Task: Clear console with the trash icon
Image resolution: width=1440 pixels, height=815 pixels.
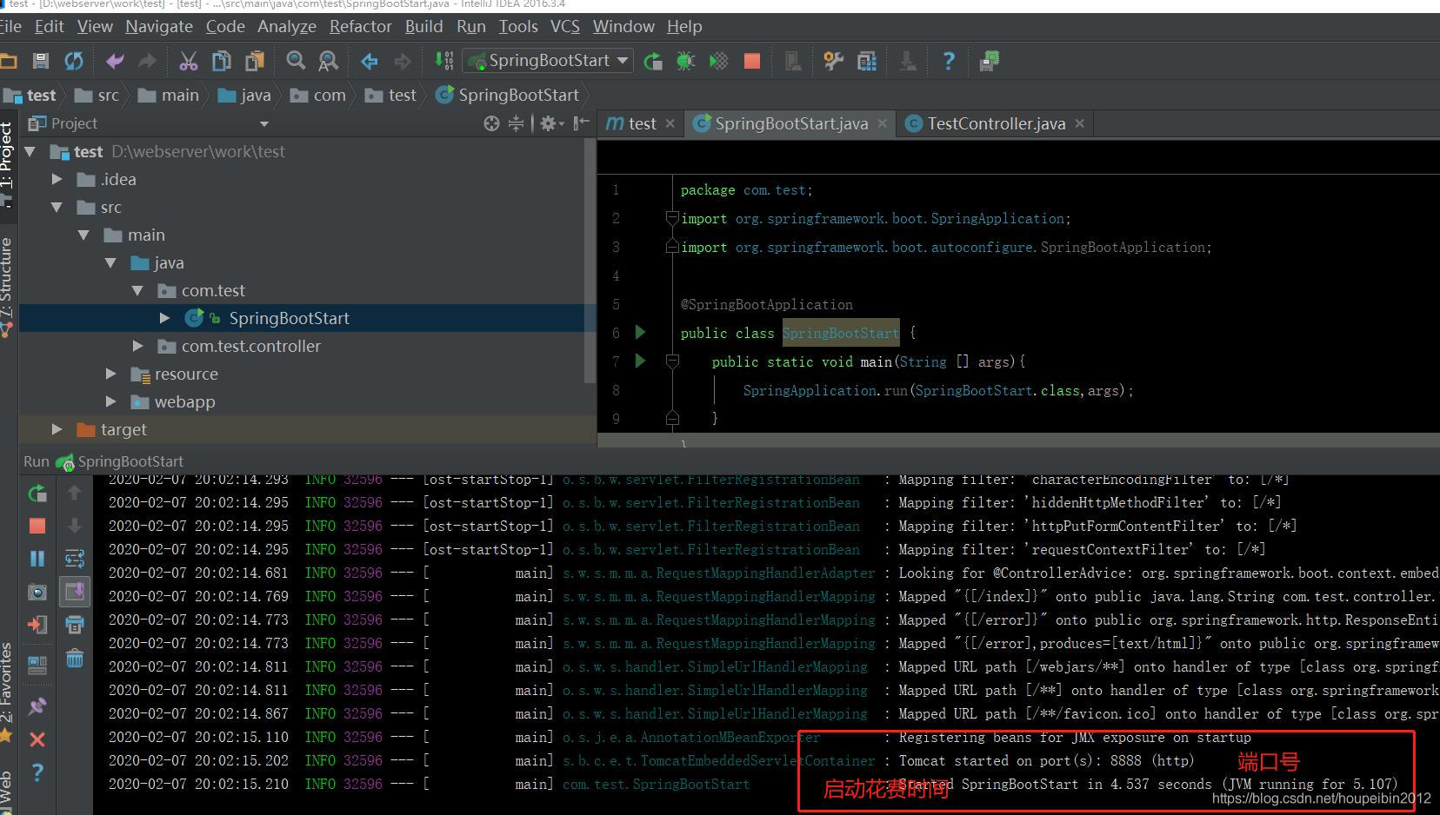Action: [75, 659]
